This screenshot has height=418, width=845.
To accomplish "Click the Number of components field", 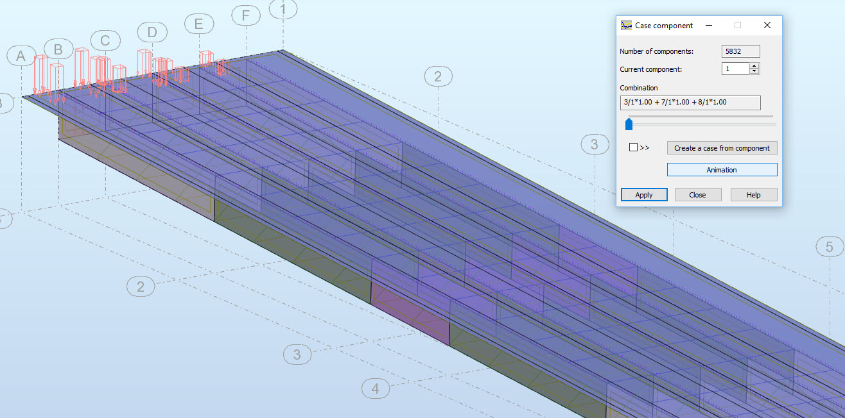I will tap(740, 51).
